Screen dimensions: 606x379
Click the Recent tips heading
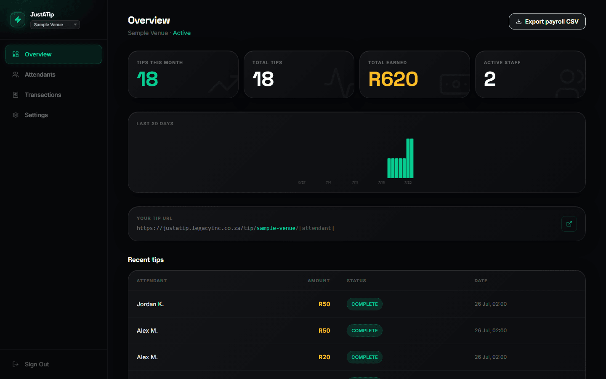(146, 260)
